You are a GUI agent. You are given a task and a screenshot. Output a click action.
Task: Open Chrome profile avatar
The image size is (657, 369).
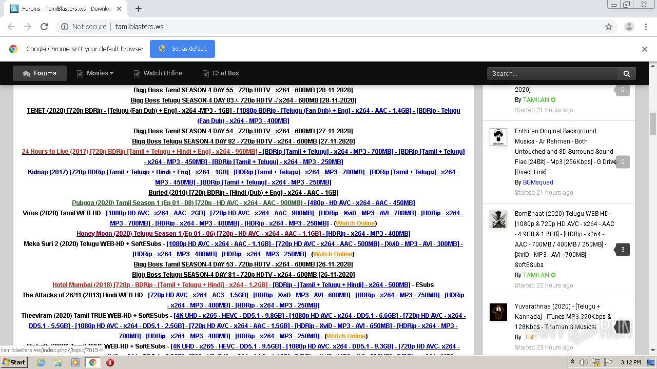(629, 27)
